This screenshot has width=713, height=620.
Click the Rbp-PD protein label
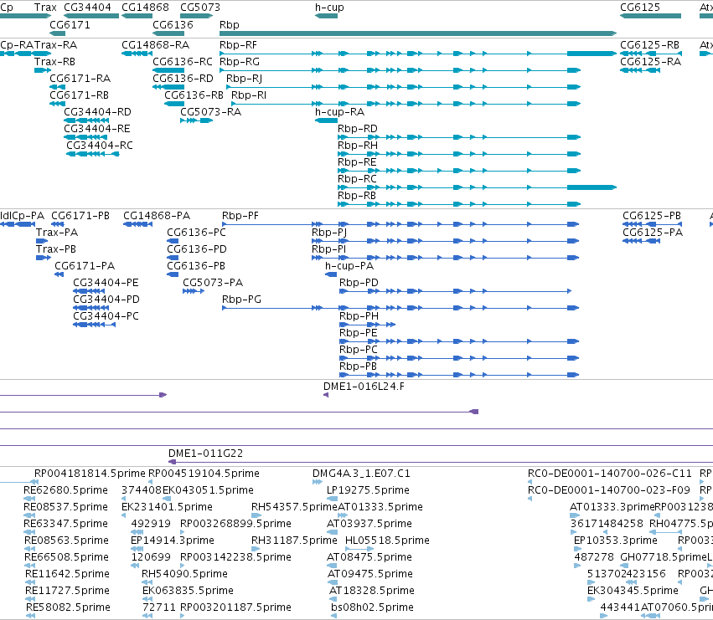[359, 283]
